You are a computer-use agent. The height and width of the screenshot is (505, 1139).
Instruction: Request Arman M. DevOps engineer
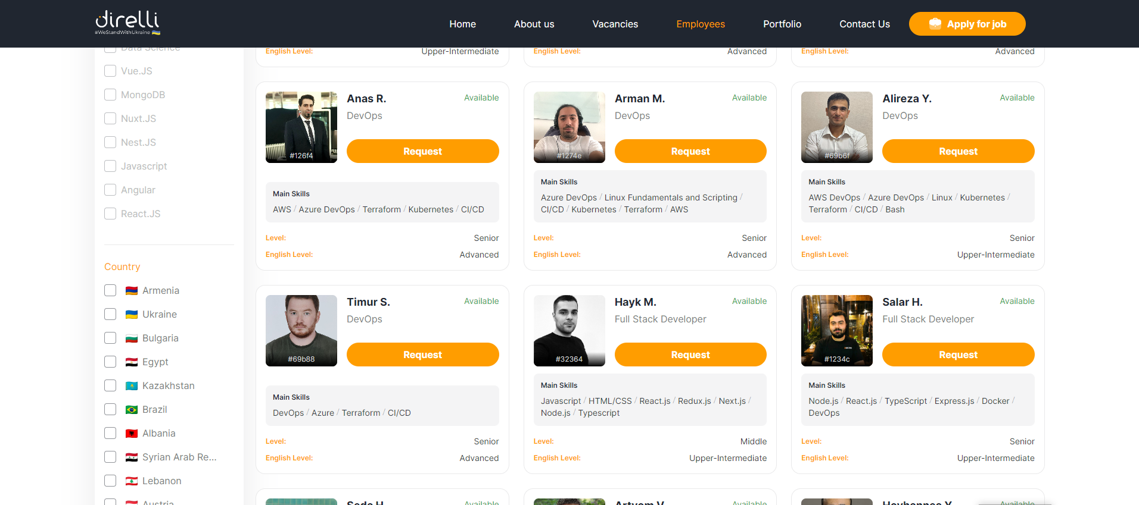(690, 151)
